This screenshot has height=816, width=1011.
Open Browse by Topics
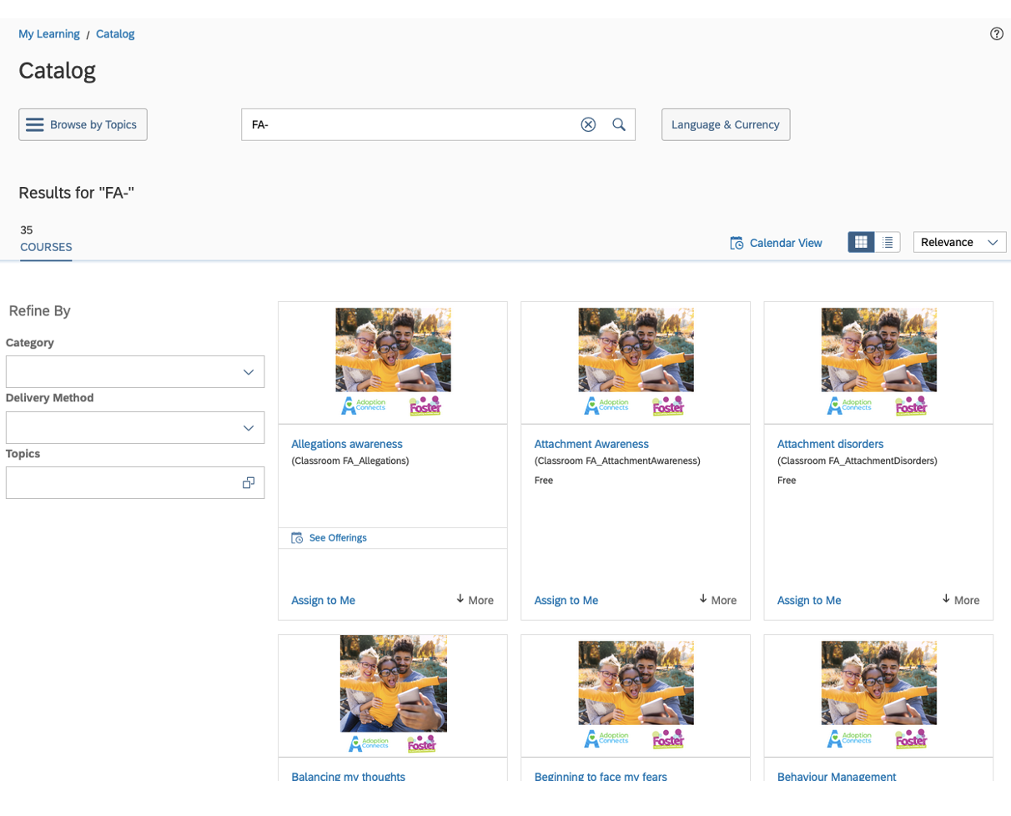[x=83, y=124]
